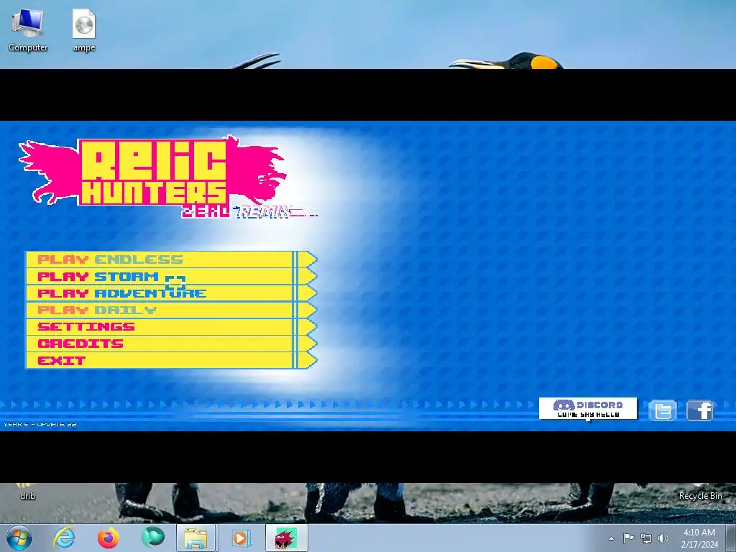
Task: Open Windows Explorer folder taskbar icon
Action: [x=195, y=538]
